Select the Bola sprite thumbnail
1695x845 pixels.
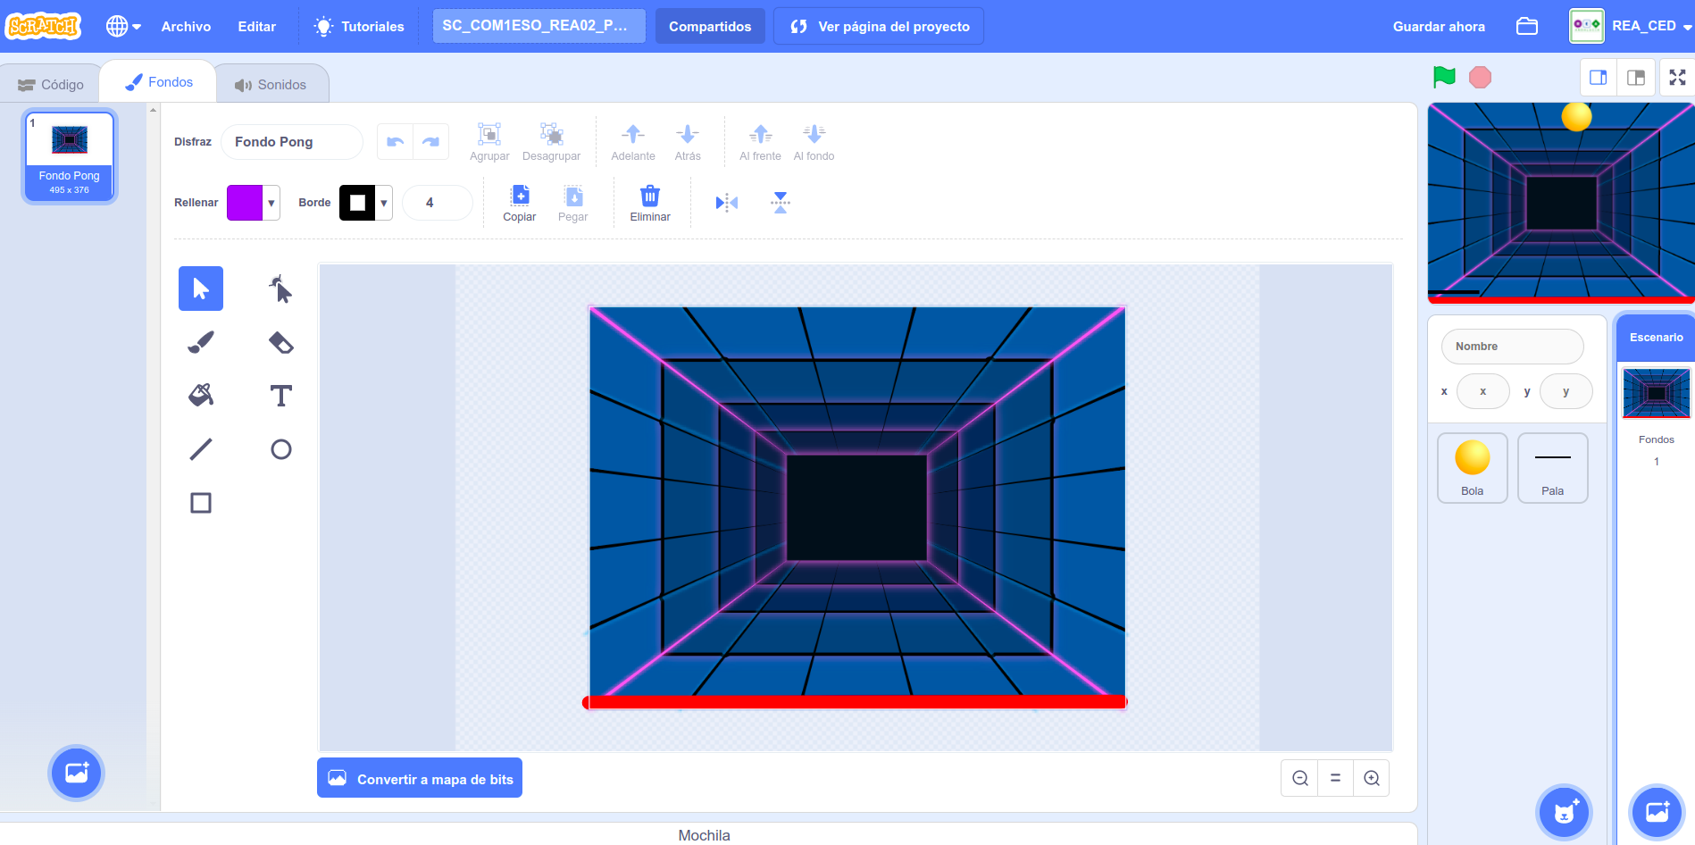point(1472,468)
